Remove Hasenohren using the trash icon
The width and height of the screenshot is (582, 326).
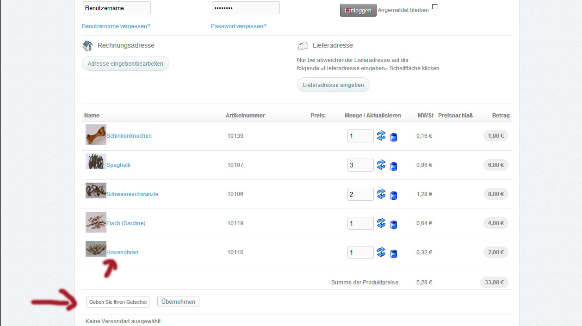(394, 253)
